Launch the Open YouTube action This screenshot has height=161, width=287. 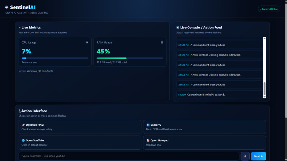click(80, 143)
